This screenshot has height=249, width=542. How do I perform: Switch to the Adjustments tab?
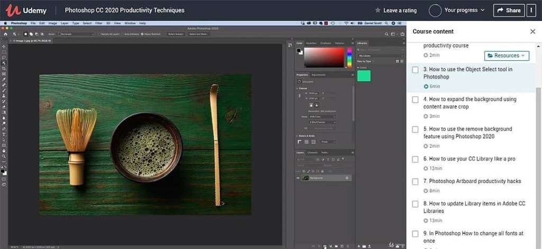coord(319,75)
